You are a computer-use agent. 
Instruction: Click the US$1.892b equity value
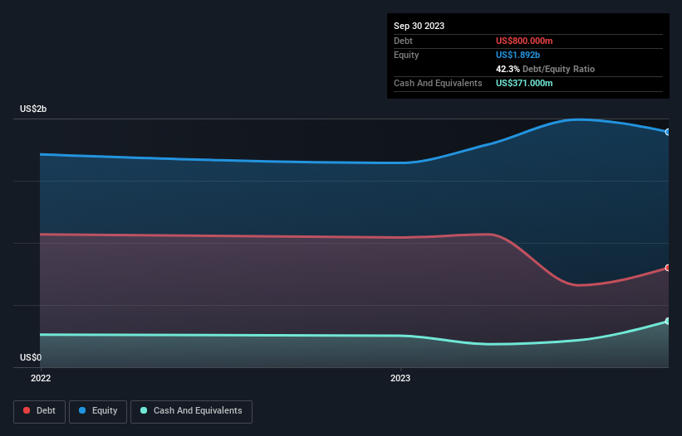point(518,55)
